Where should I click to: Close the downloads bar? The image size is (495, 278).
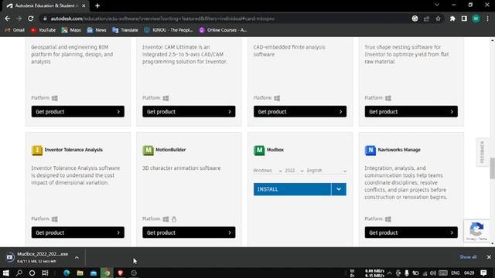(489, 257)
